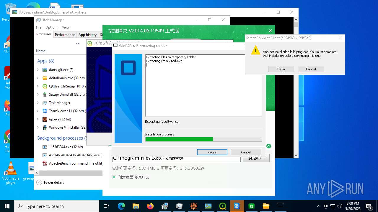Toggle the 创建桌面快捷方式 checkbox
The width and height of the screenshot is (378, 212).
[x=114, y=177]
